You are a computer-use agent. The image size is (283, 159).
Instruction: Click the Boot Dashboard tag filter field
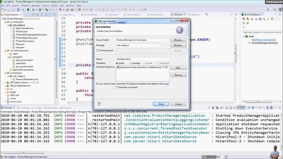pos(262,32)
